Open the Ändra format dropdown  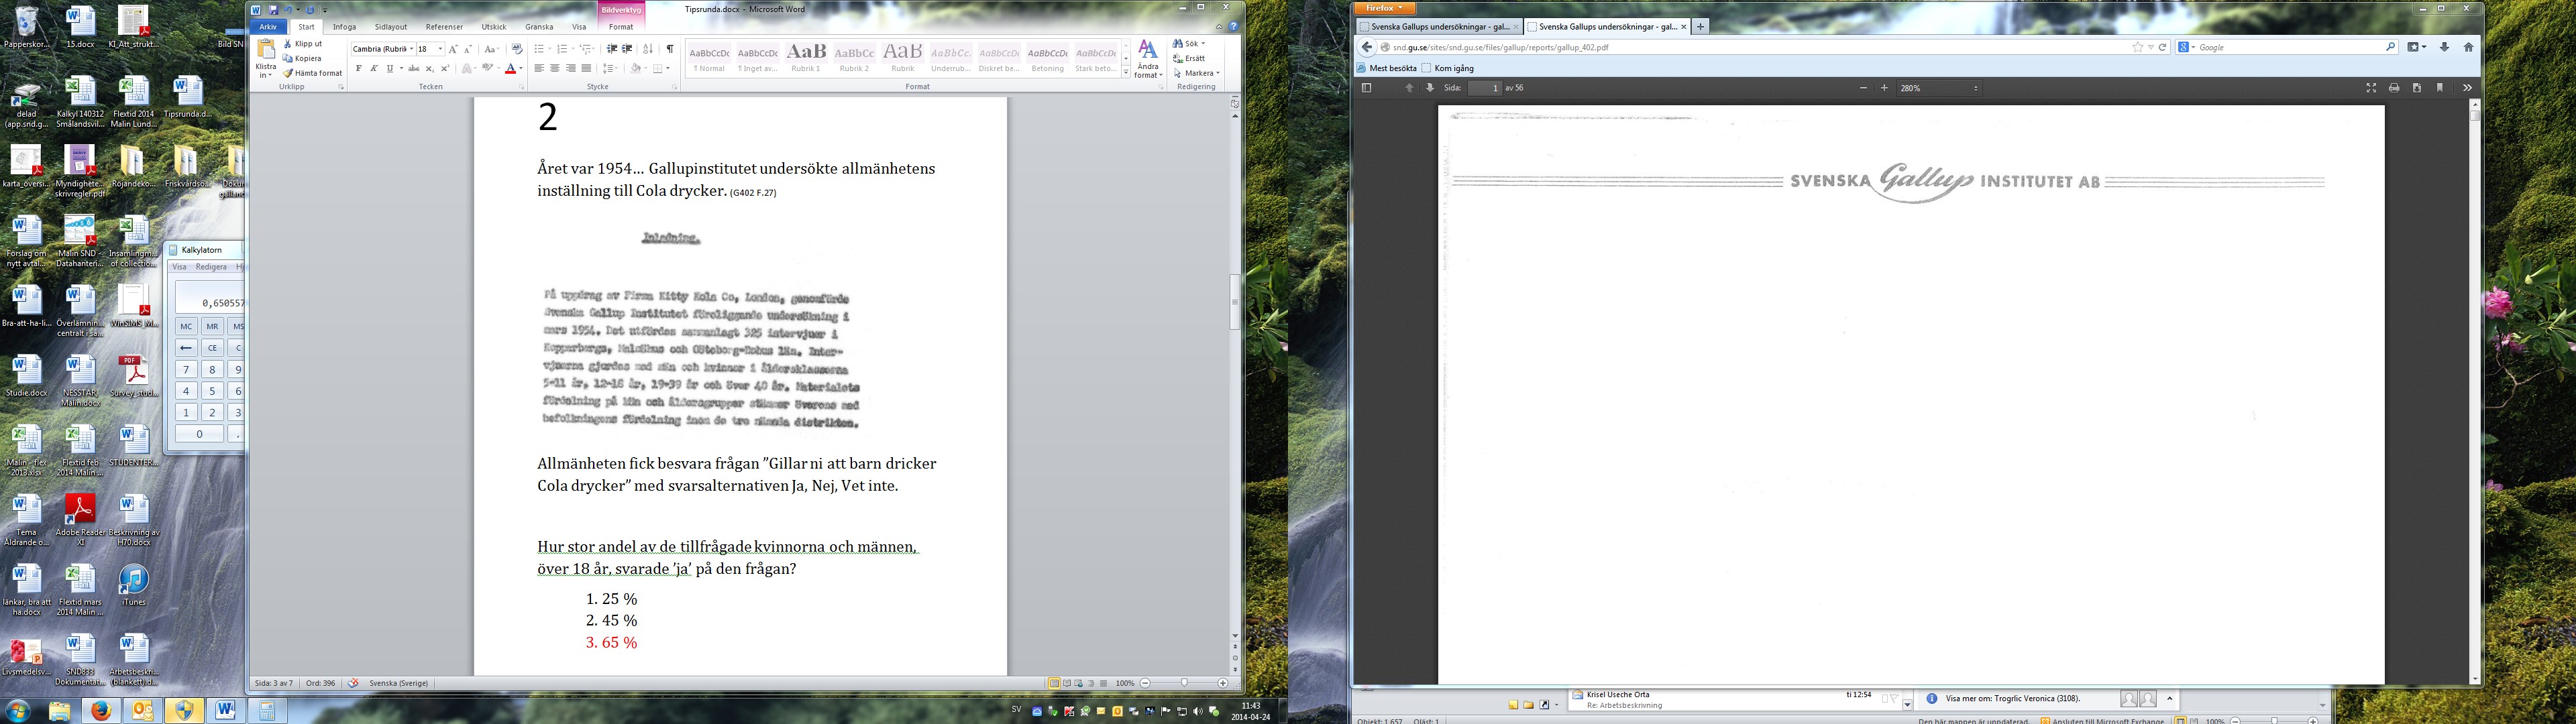[x=1148, y=60]
